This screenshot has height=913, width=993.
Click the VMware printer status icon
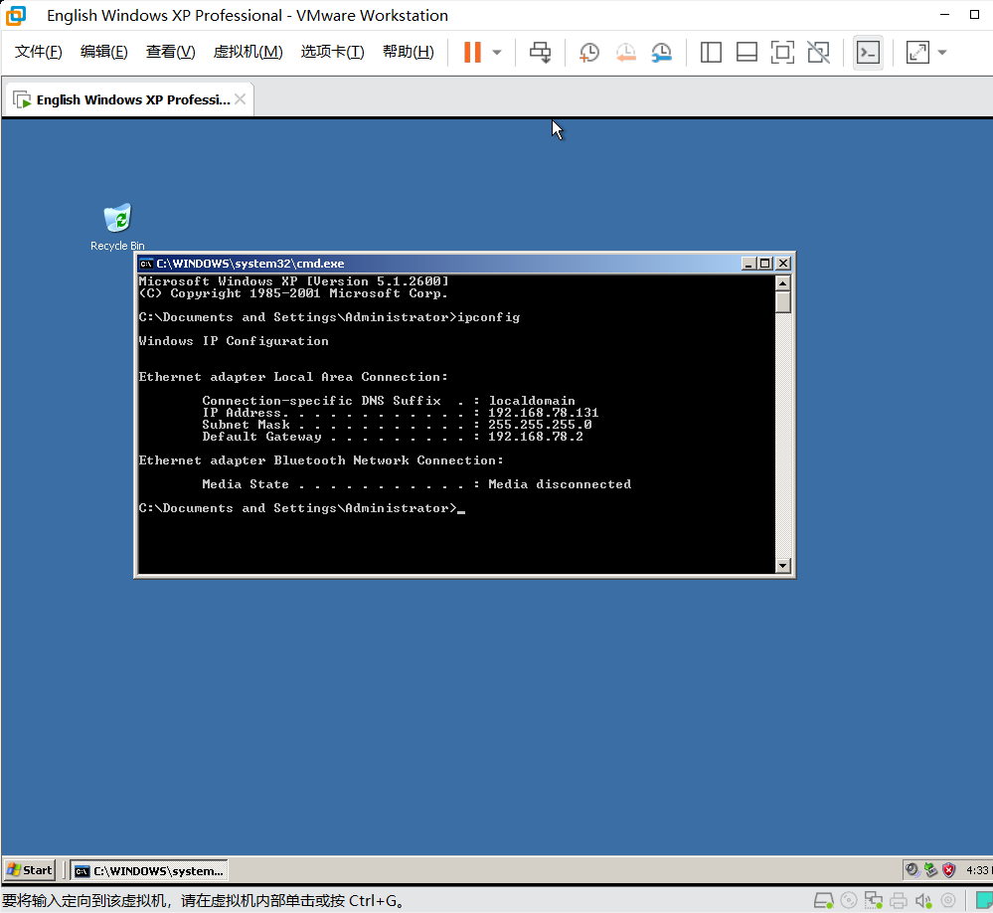(x=899, y=900)
